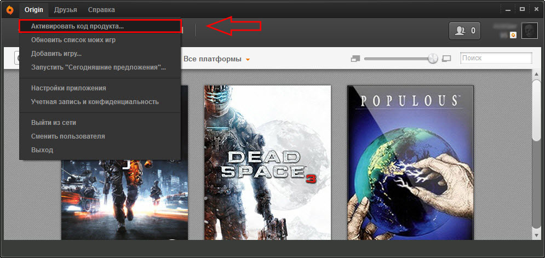545x258 pixels.
Task: Click the small tiles size icon
Action: pyautogui.click(x=355, y=59)
